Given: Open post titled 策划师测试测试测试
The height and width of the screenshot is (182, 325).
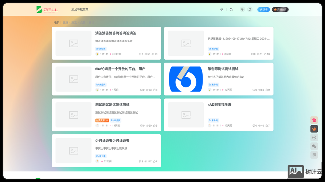Looking at the screenshot, I should tap(223, 69).
